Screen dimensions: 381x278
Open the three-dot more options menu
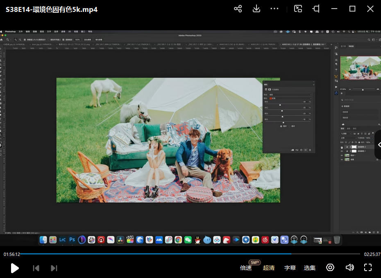(274, 9)
